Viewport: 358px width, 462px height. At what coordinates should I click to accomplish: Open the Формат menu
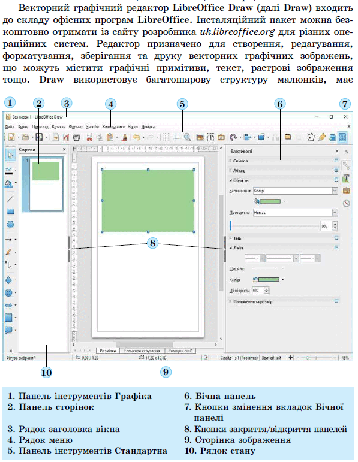tap(76, 126)
